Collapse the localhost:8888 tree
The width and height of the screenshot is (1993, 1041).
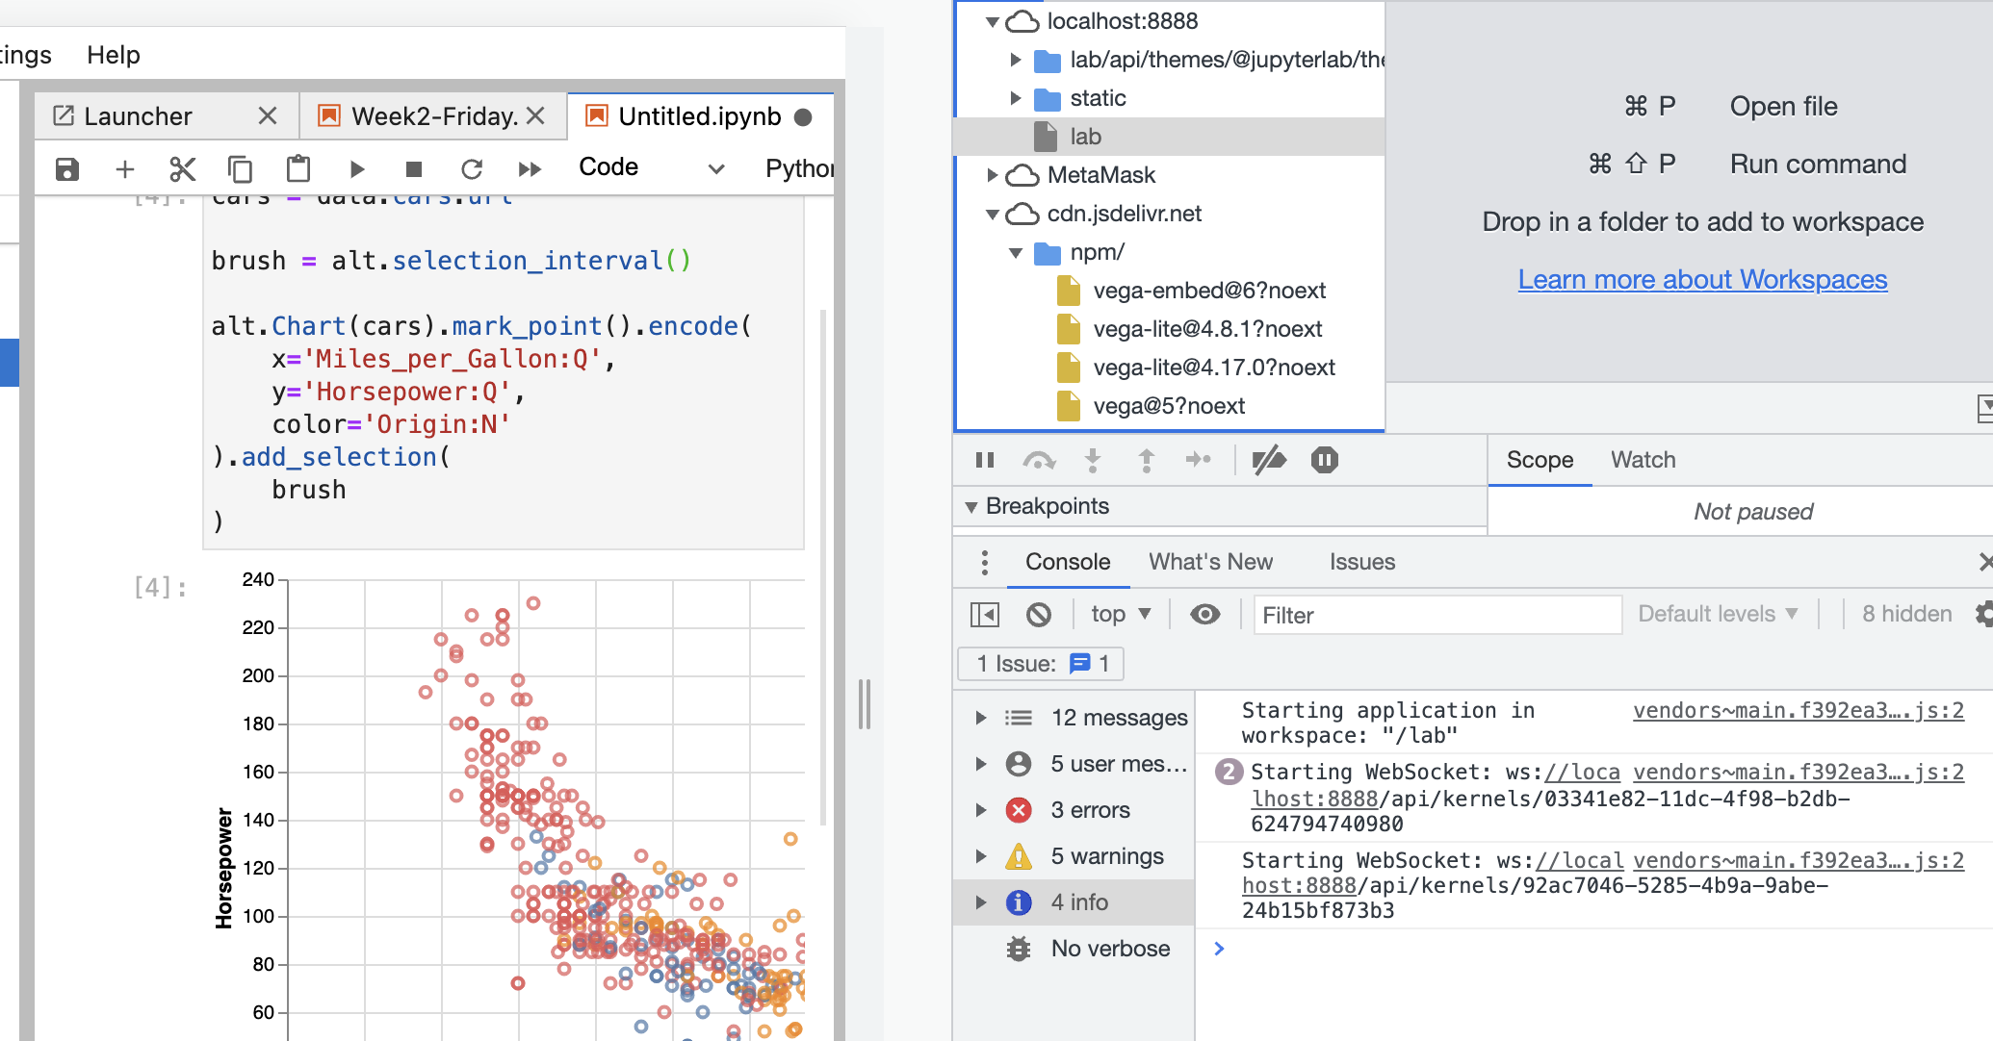tap(994, 20)
